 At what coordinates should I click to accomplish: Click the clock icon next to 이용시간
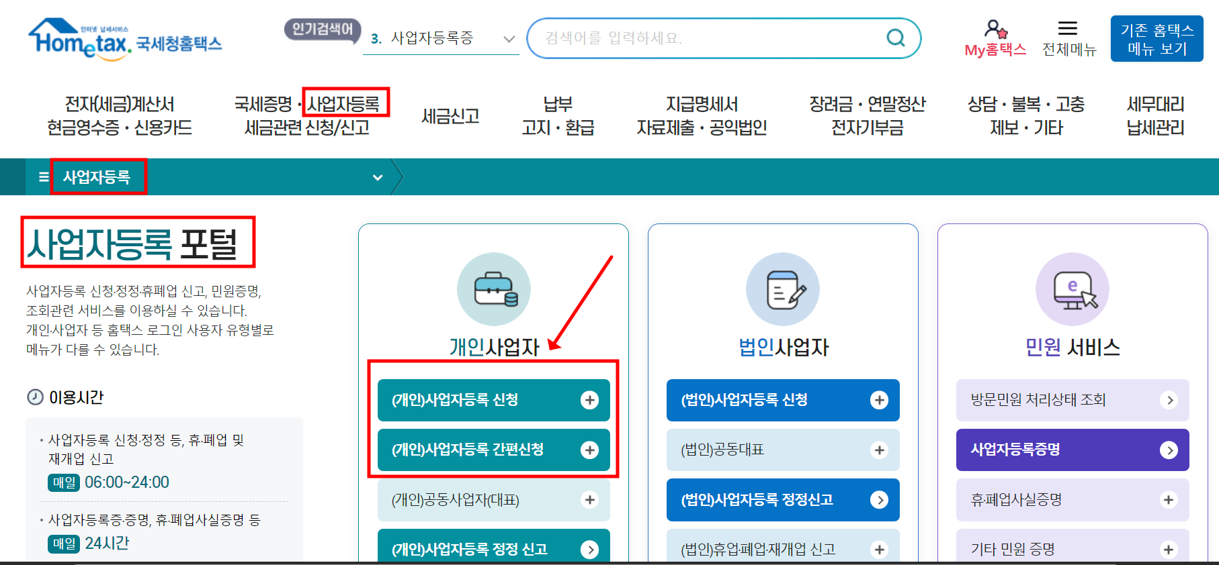(x=35, y=397)
